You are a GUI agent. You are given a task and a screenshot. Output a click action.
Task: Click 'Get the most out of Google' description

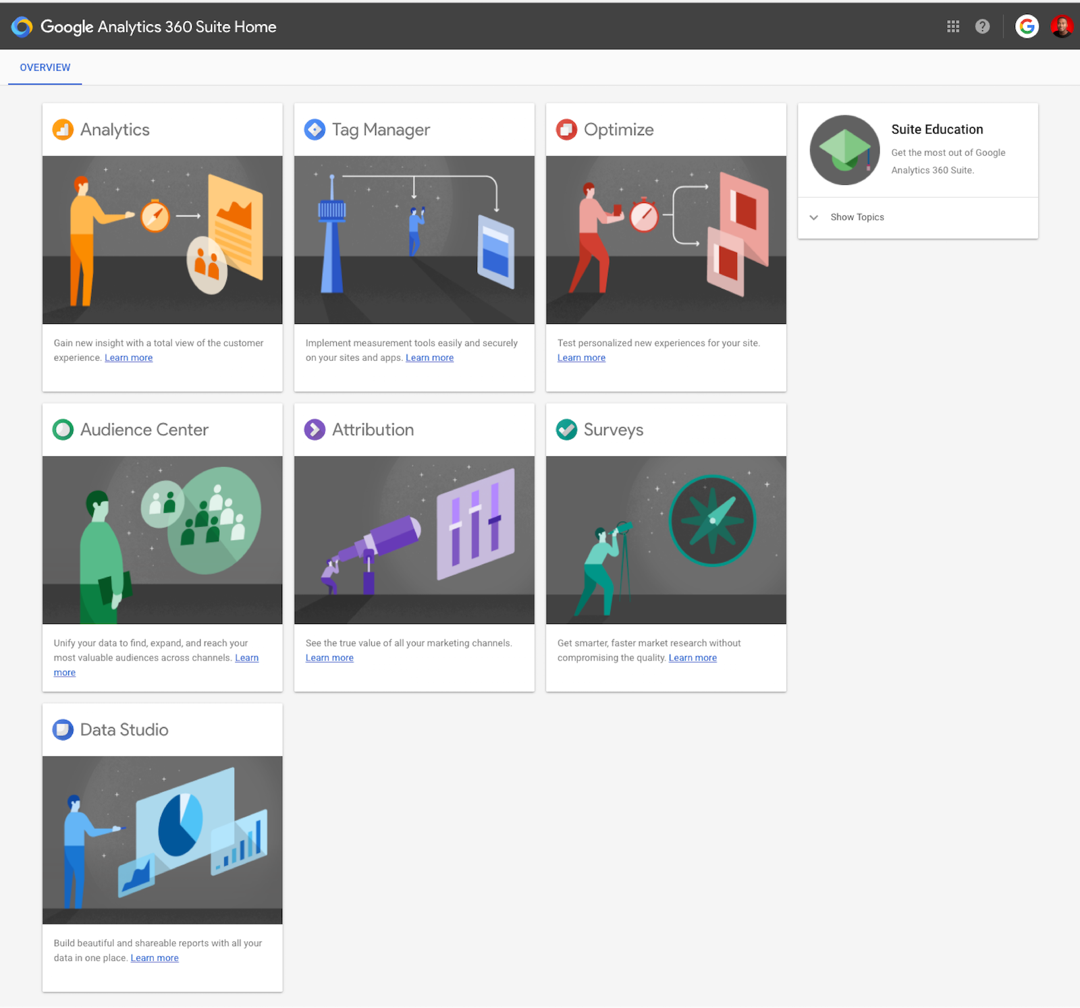(948, 161)
